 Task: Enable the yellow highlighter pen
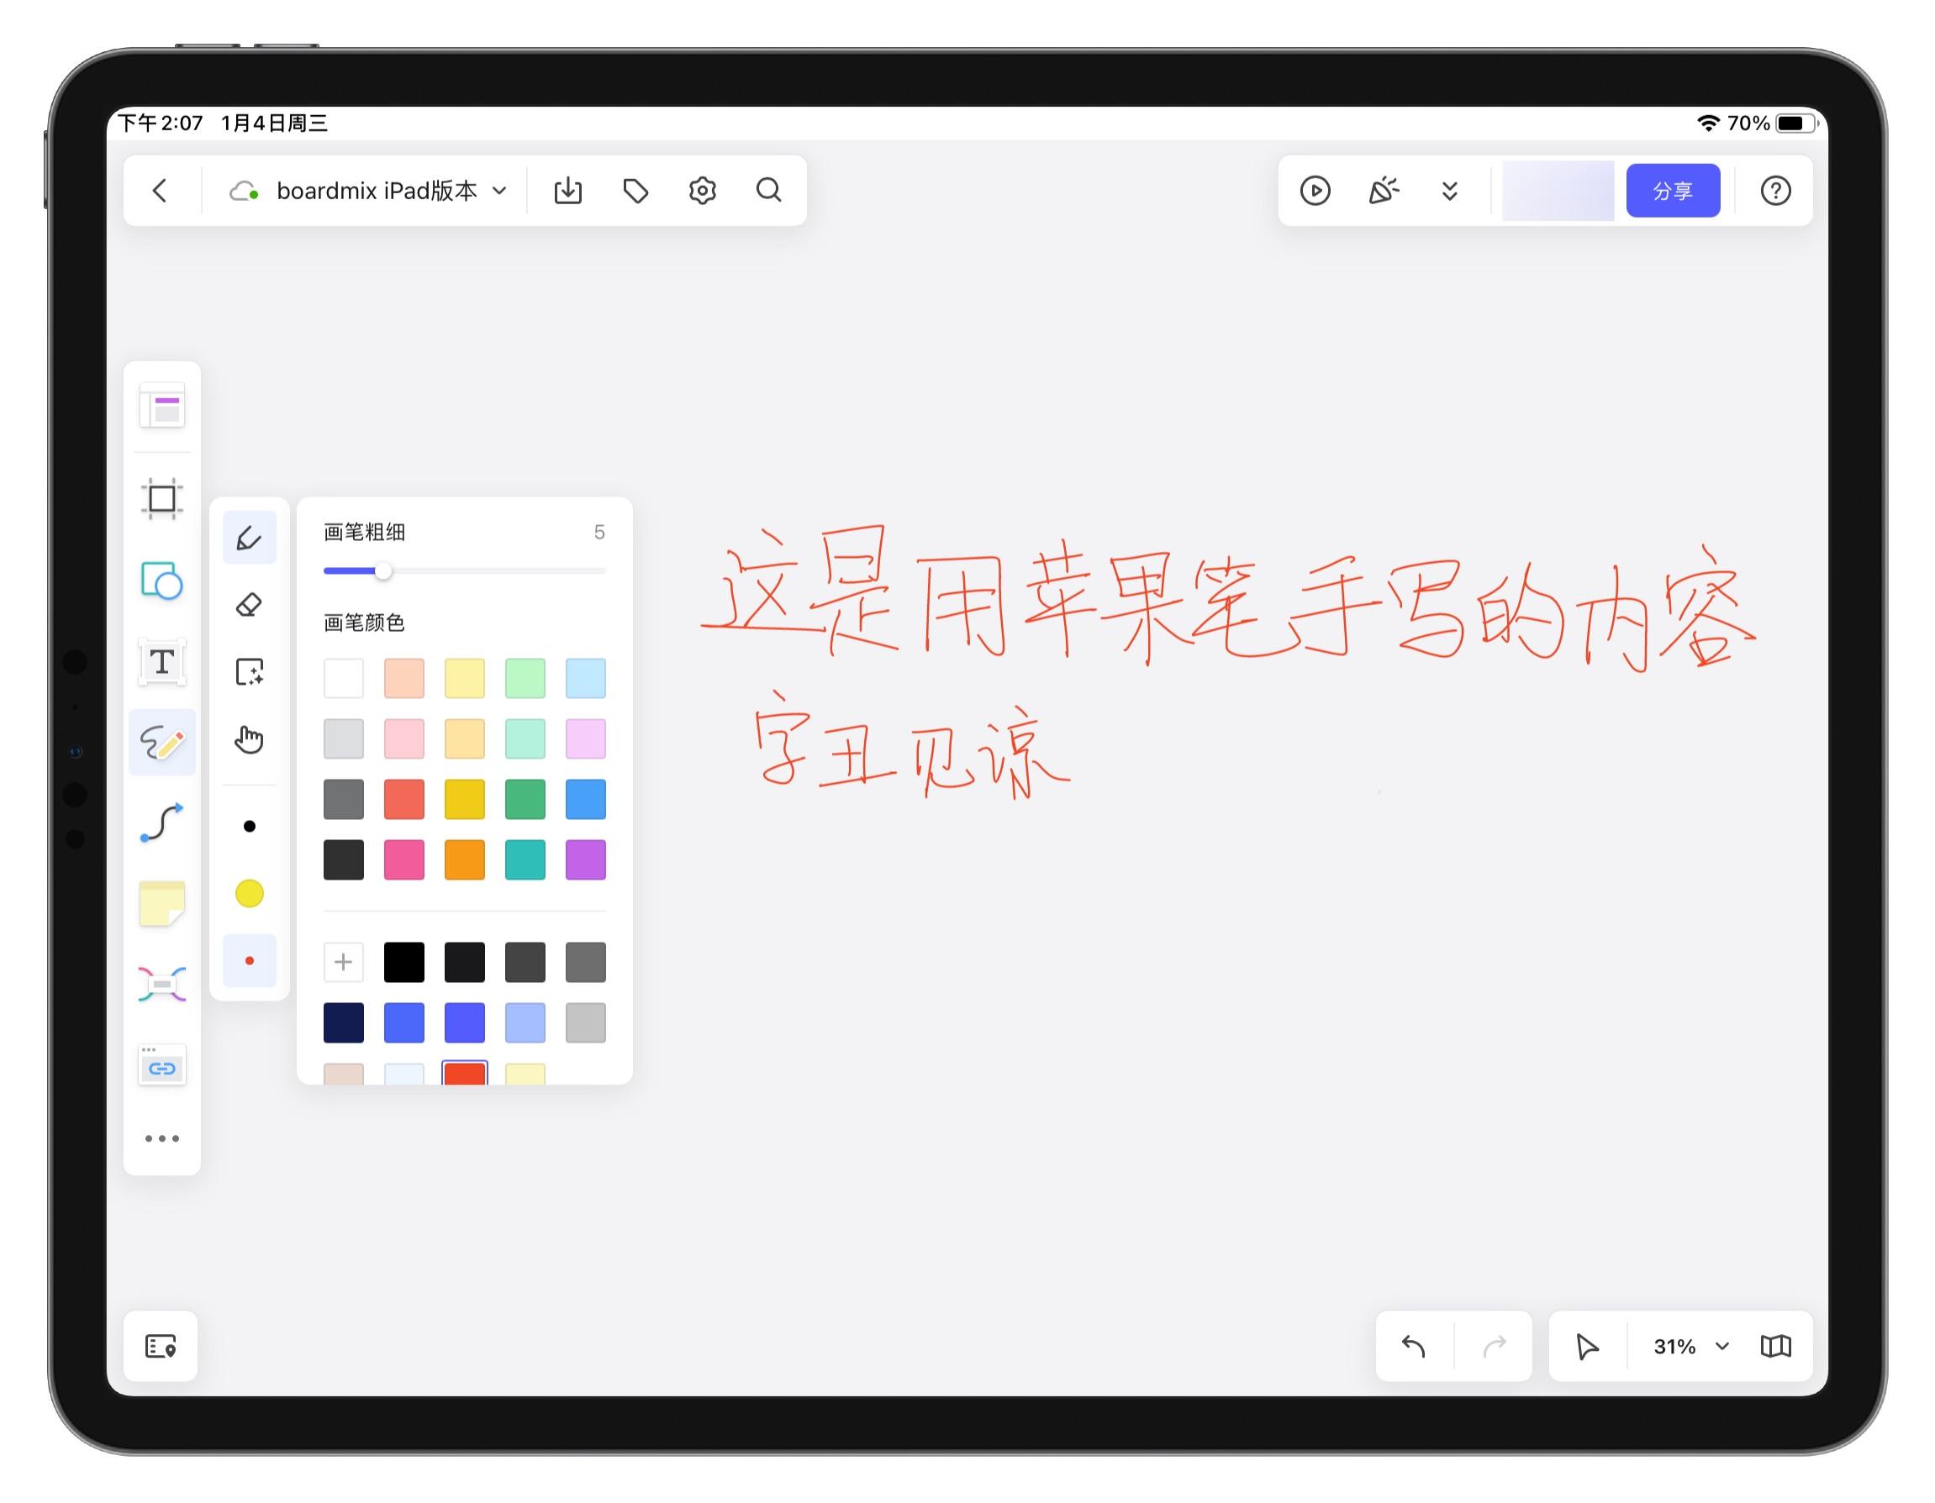(x=250, y=894)
